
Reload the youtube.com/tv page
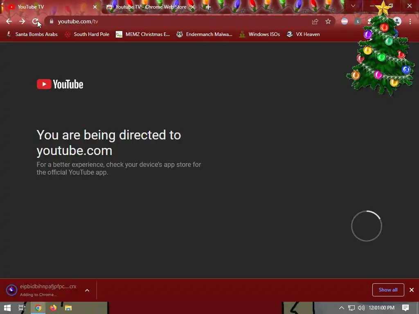35,21
